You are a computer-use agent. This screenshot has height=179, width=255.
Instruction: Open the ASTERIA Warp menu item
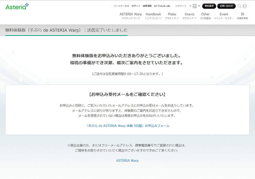(131, 16)
